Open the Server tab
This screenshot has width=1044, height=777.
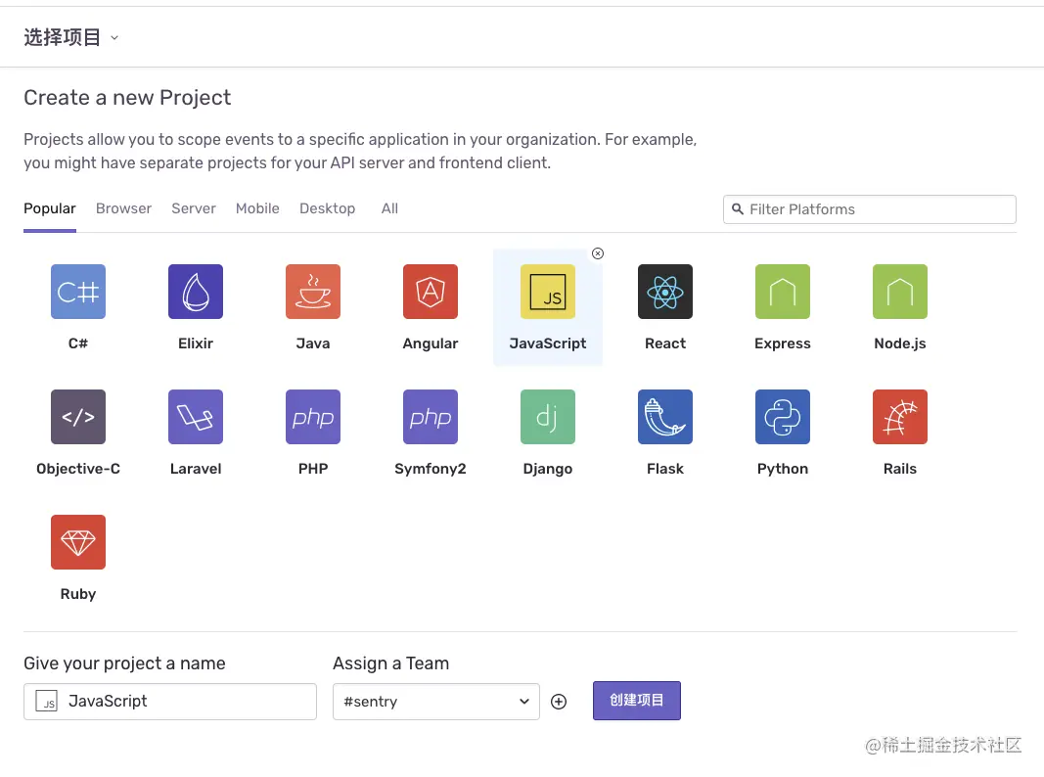194,208
